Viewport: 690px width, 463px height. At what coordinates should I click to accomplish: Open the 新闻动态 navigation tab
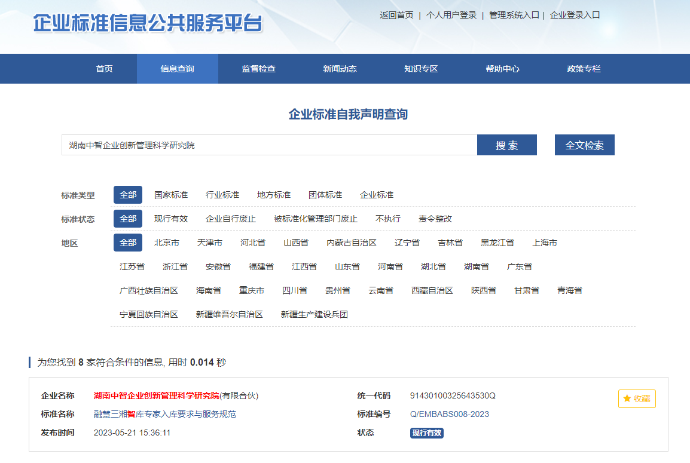(340, 69)
